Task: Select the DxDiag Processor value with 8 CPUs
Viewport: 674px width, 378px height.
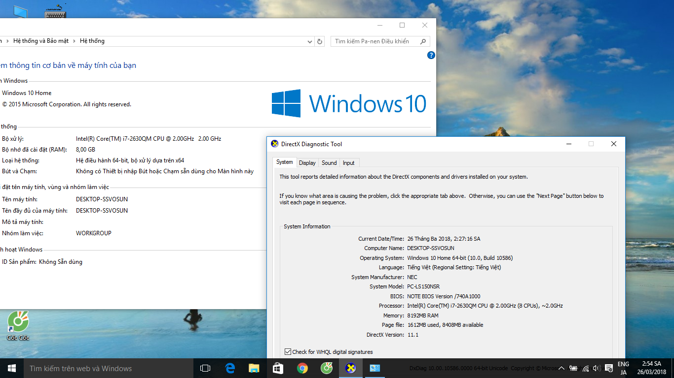Action: point(485,306)
